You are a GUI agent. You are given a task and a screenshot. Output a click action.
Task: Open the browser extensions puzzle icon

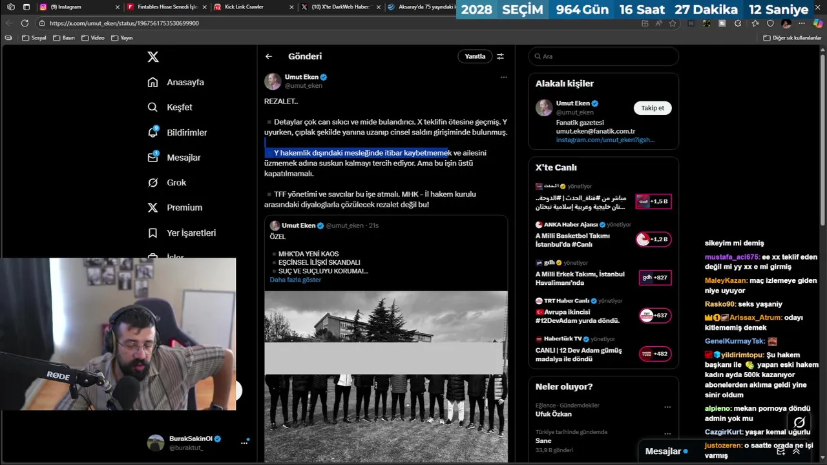click(738, 23)
